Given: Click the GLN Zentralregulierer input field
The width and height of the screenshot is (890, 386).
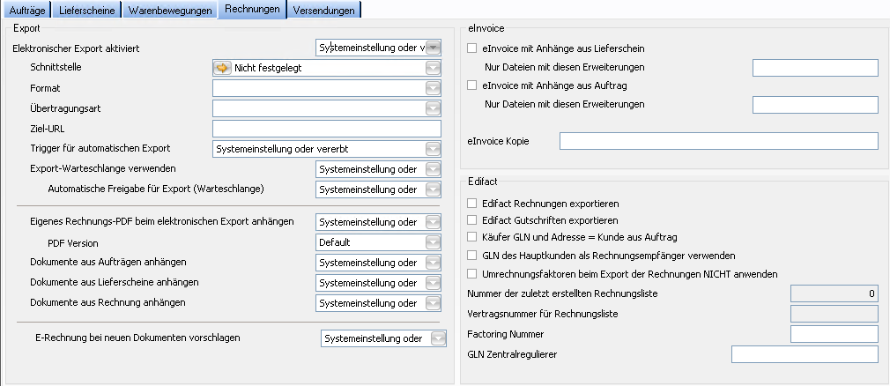Looking at the screenshot, I should coord(805,354).
